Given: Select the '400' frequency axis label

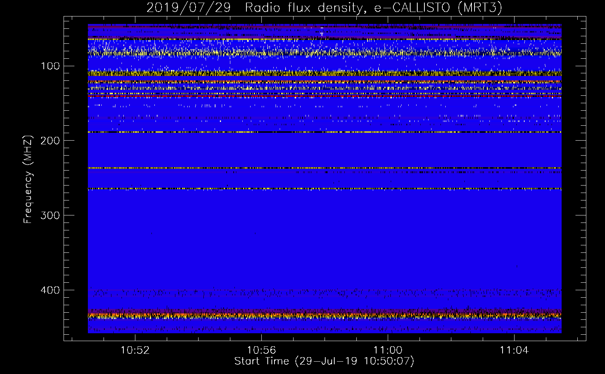Looking at the screenshot, I should (50, 290).
